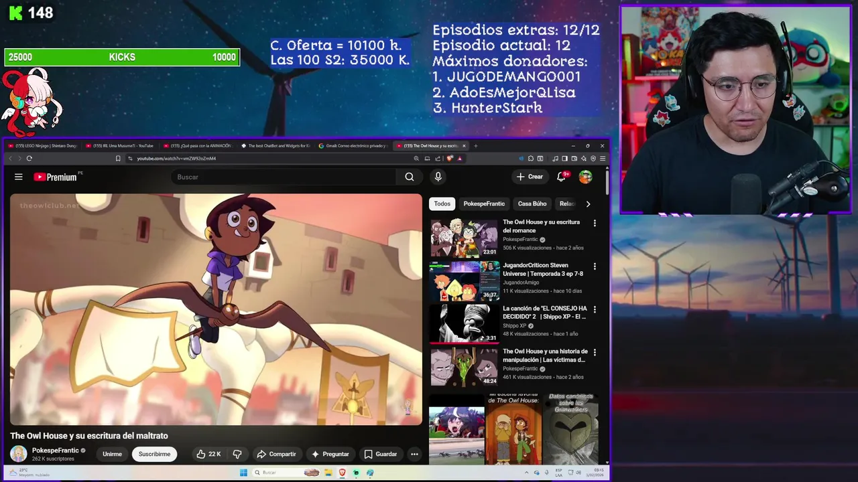Screen dimensions: 858x482
Task: Open the zoom magnifier in the address bar
Action: (416, 159)
